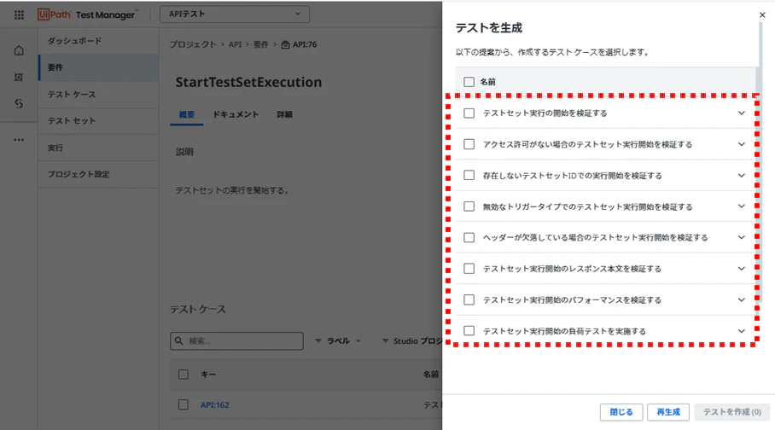
Task: Open the more options ellipsis in rail
Action: 19,140
